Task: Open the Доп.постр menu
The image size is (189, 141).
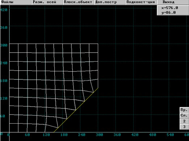Action: click(110, 2)
